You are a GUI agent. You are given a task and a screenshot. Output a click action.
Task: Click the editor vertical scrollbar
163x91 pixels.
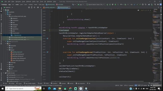coord(151,48)
